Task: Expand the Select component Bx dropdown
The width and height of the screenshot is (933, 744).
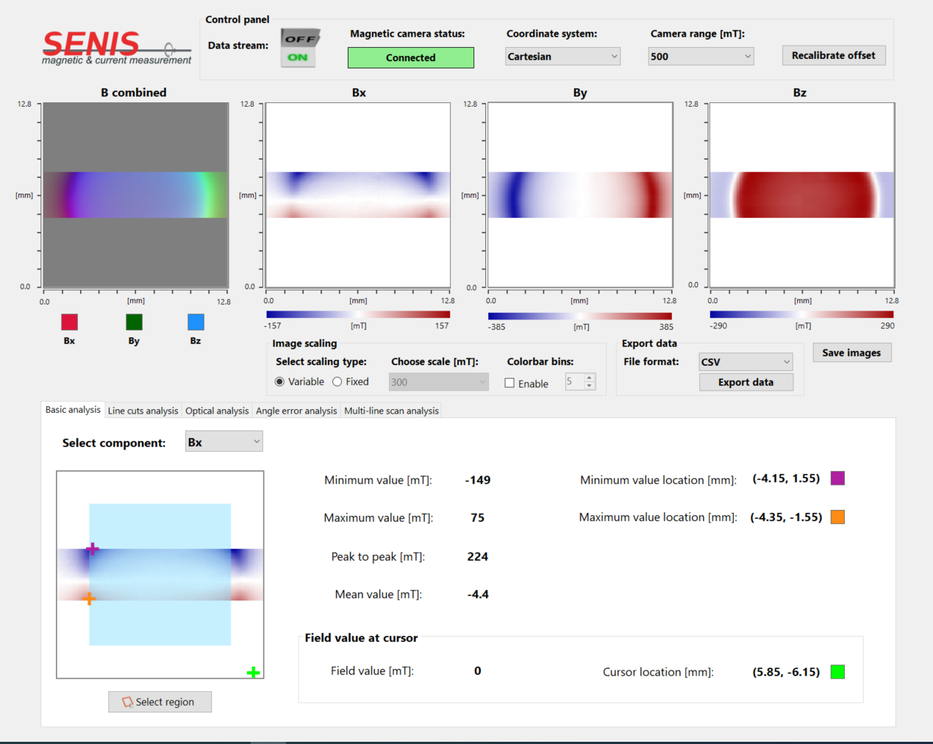Action: (x=224, y=442)
